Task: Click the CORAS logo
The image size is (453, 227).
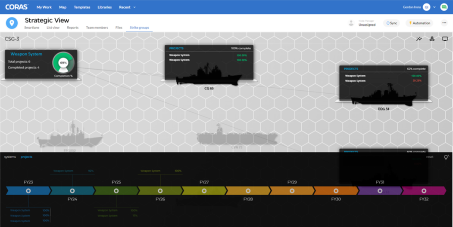Action: point(17,7)
